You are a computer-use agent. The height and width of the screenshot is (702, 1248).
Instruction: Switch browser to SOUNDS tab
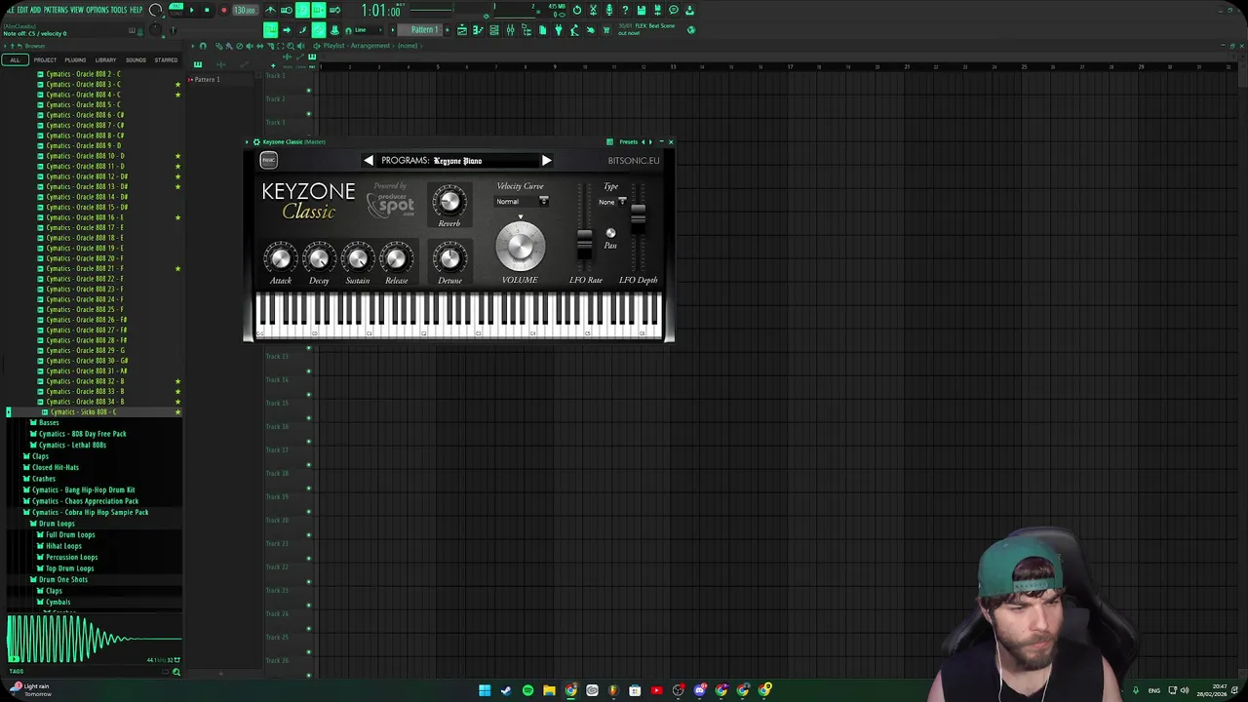pyautogui.click(x=136, y=59)
